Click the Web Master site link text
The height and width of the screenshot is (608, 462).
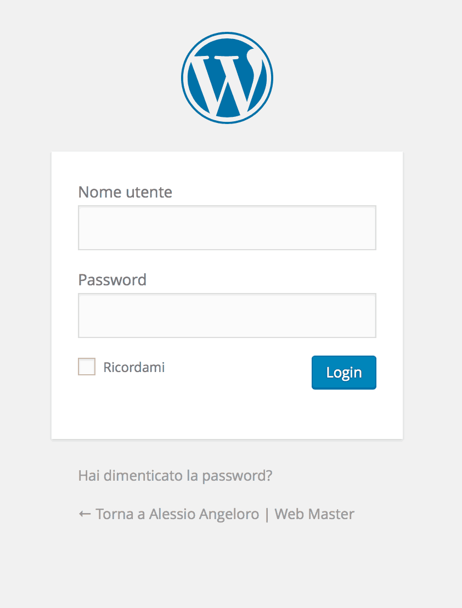click(x=314, y=514)
